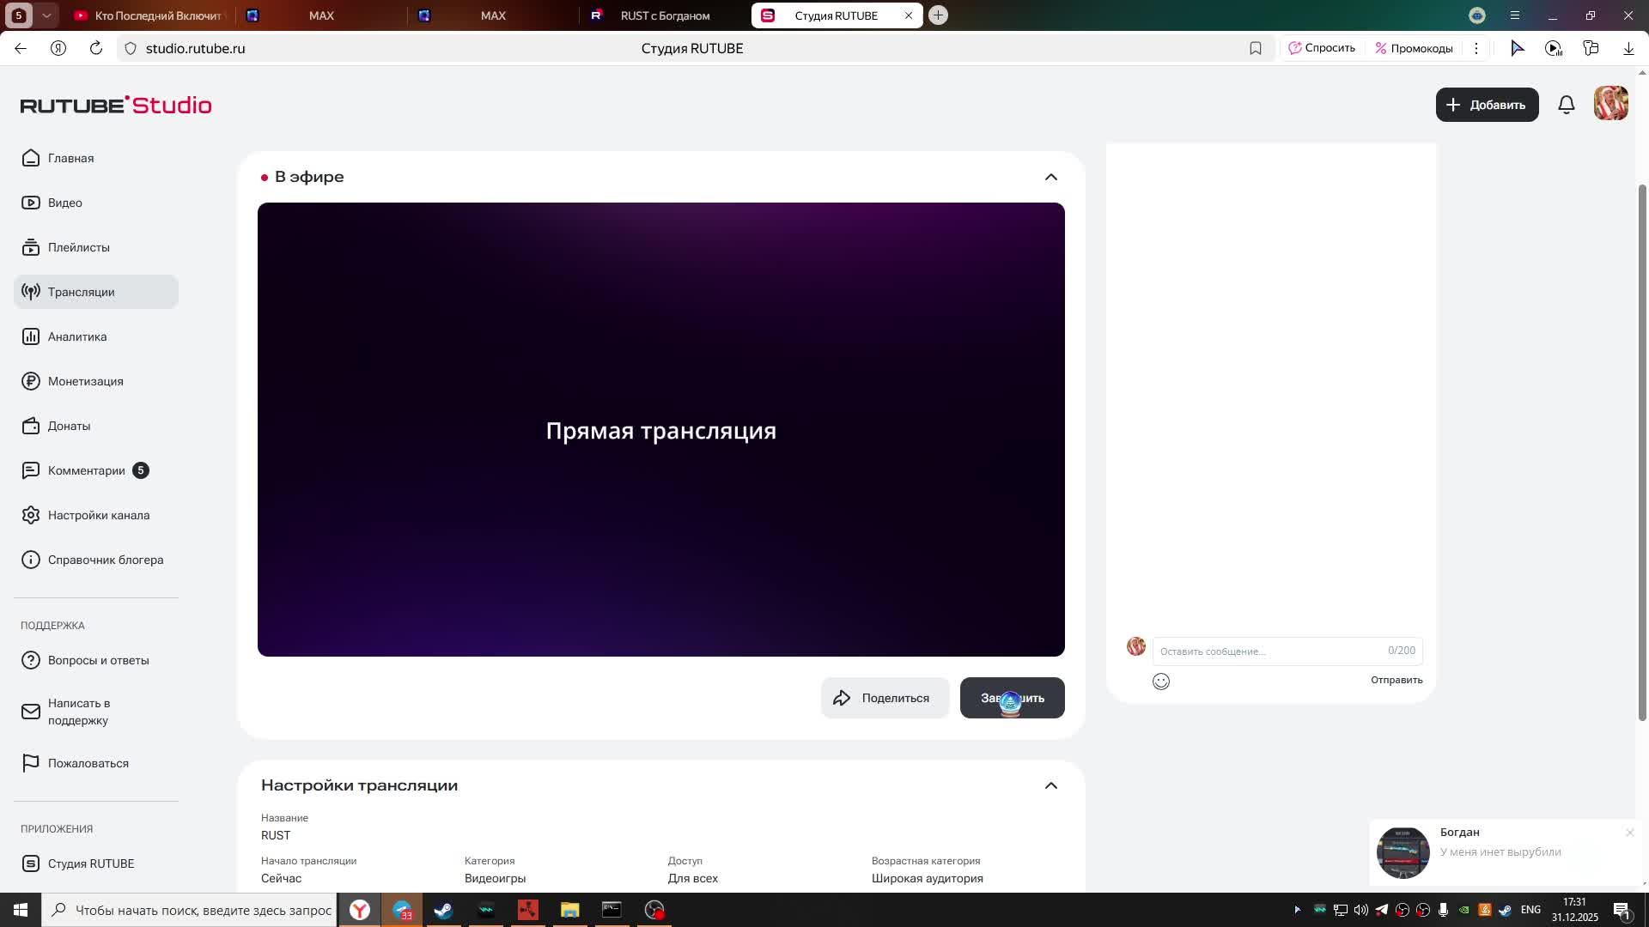The height and width of the screenshot is (927, 1649).
Task: Open Плейлисты in the sidebar
Action: click(78, 247)
